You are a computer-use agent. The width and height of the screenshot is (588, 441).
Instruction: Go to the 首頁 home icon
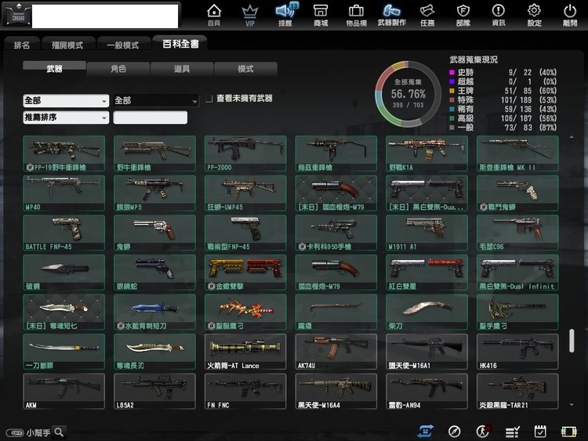point(214,15)
